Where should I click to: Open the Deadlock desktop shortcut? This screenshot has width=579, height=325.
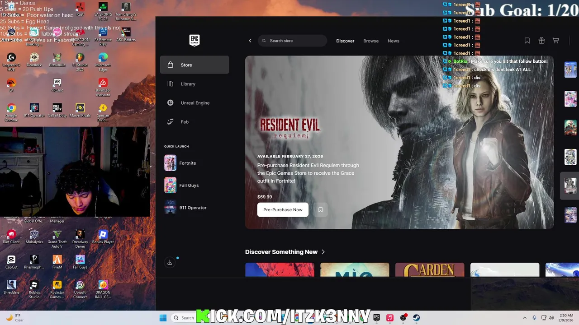pyautogui.click(x=34, y=60)
